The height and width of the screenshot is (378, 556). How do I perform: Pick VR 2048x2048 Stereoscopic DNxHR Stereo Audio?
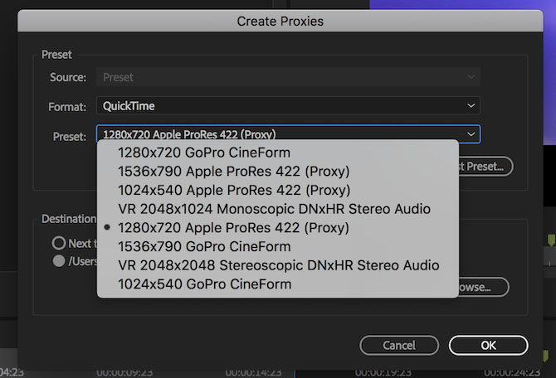tap(278, 265)
